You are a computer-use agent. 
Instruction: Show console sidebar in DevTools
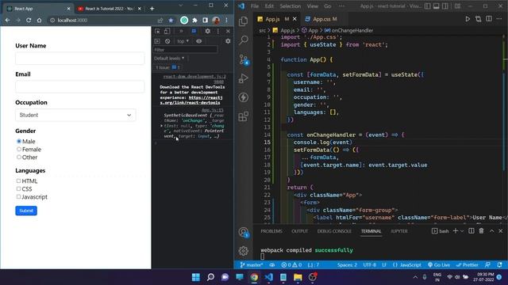point(157,41)
